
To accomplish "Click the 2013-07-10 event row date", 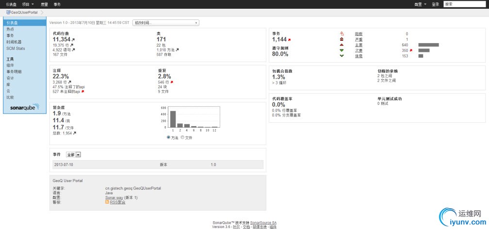I will pyautogui.click(x=64, y=164).
